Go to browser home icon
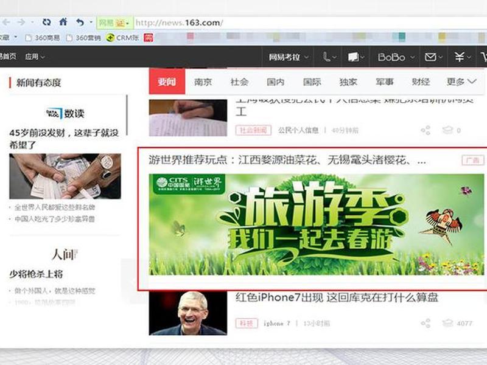Viewport: 487px width, 365px height. 63,22
